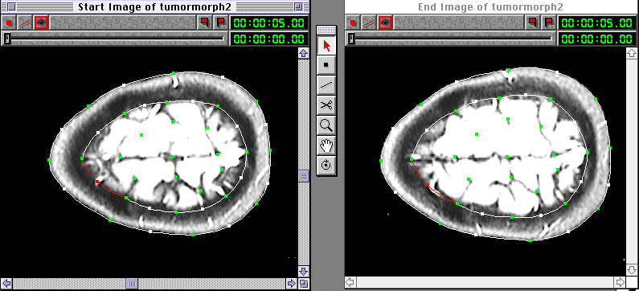Select the hand pan tool
The width and height of the screenshot is (639, 291).
pyautogui.click(x=326, y=145)
